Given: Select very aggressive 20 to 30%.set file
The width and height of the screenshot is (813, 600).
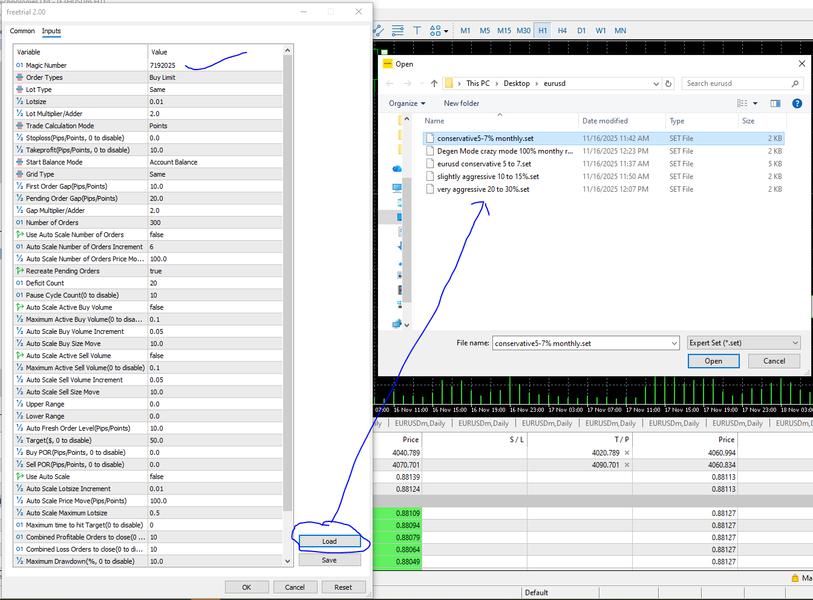Looking at the screenshot, I should click(x=483, y=189).
